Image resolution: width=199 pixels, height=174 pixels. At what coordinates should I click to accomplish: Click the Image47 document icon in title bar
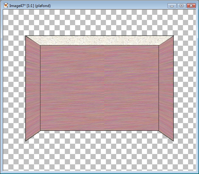(6, 5)
